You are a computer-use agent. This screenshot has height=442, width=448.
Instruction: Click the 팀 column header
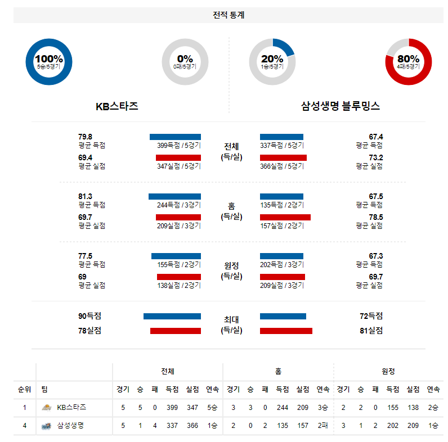[44, 390]
